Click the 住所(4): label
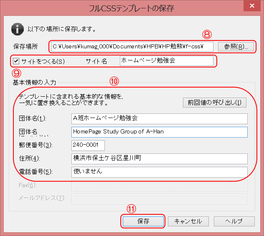This screenshot has width=264, height=236. pos(30,158)
